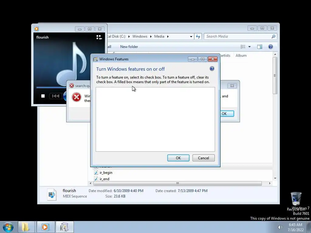This screenshot has height=233, width=311.
Task: Open Explorer help icon
Action: [x=271, y=47]
